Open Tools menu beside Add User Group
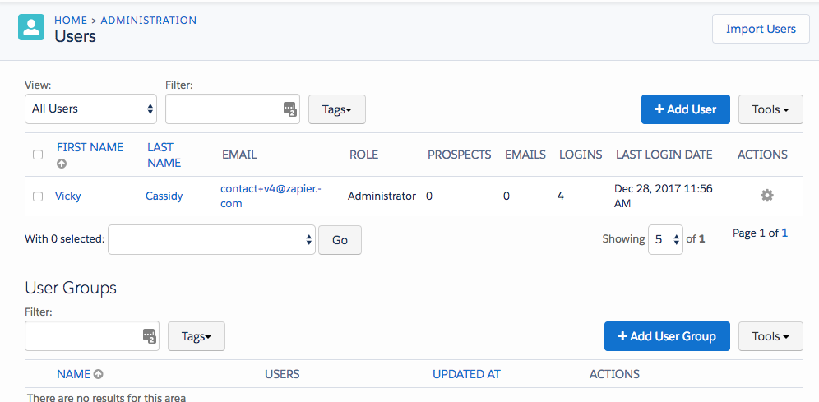The image size is (819, 402). (x=770, y=336)
